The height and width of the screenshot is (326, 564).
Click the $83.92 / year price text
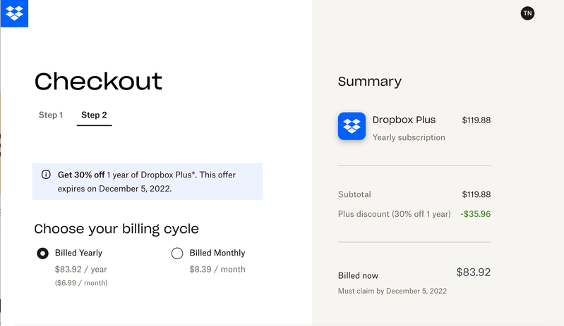pos(80,269)
